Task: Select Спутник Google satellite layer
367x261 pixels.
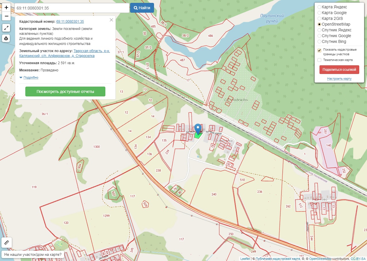Action: click(319, 36)
